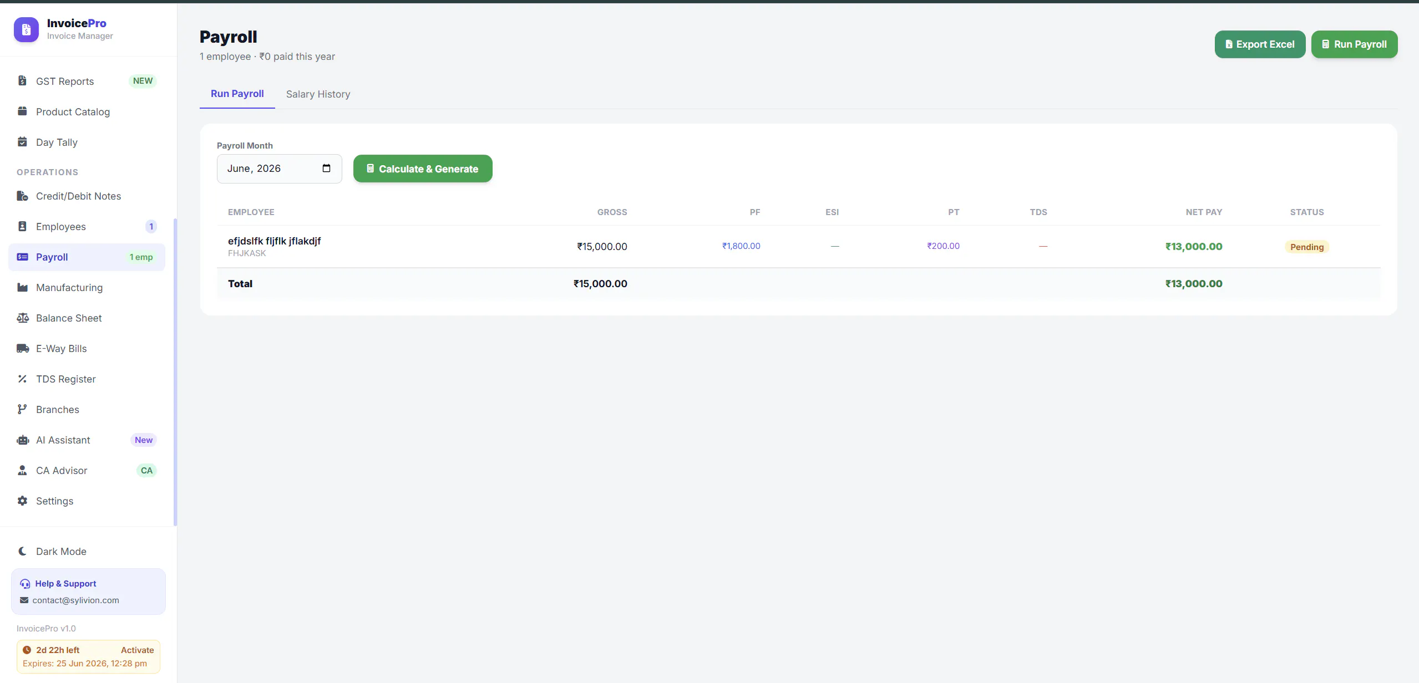Click the GROSS column header

pyautogui.click(x=612, y=212)
